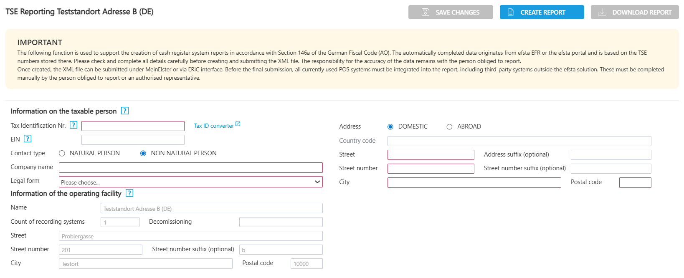Open help icon for operating facility information
This screenshot has height=278, width=684.
(129, 193)
